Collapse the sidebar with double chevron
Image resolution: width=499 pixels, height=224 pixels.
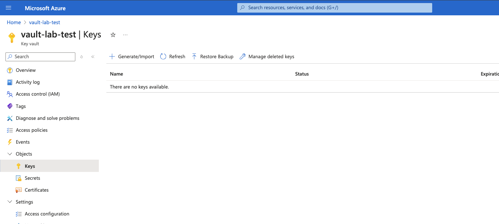(93, 57)
